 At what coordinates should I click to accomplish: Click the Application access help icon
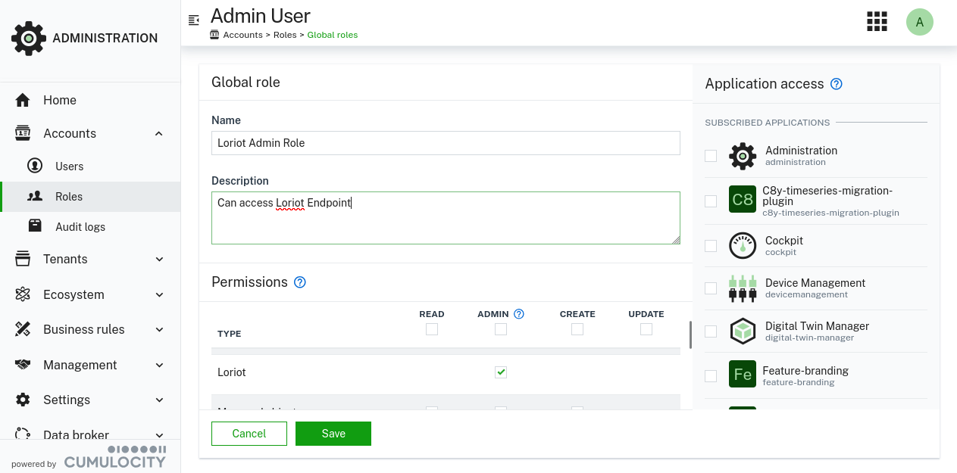837,84
